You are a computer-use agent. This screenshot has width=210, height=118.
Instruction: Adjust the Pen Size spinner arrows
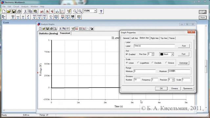[153, 54]
